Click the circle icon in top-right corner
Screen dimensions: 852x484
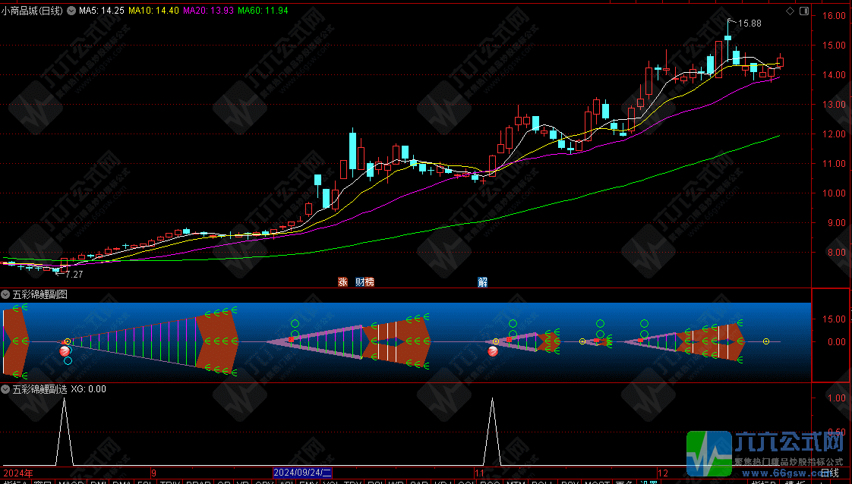point(803,11)
